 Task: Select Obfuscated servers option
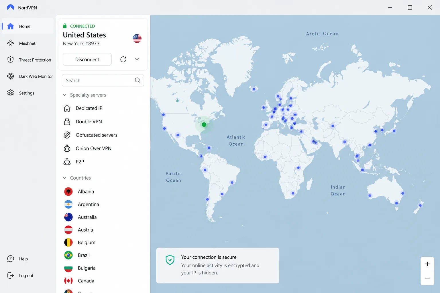(103, 135)
